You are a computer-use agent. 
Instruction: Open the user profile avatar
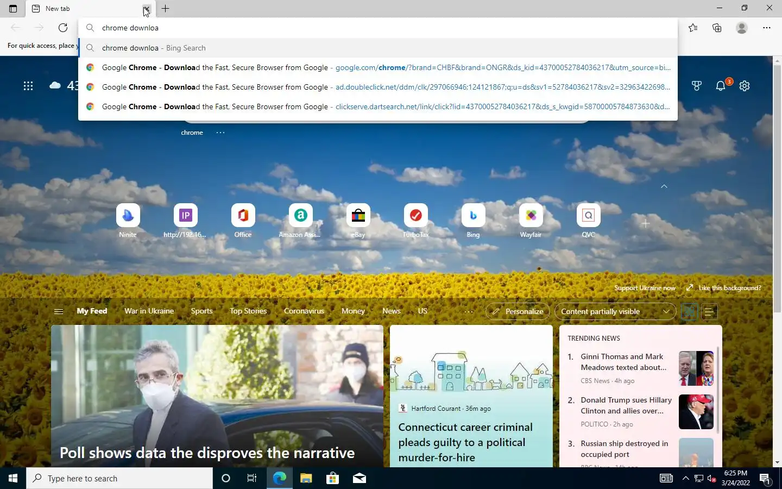click(742, 28)
